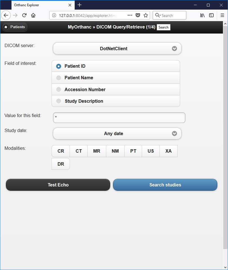Click the back navigation arrow
Screen dimensions: 228x270
(6, 16)
